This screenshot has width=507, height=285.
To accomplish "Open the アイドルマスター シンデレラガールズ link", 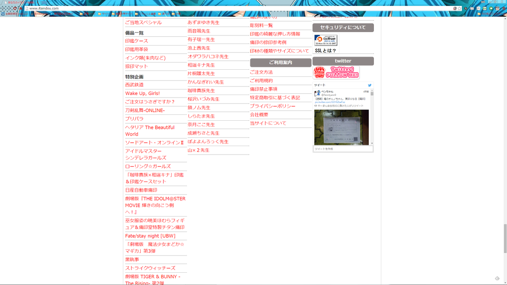I will point(146,154).
